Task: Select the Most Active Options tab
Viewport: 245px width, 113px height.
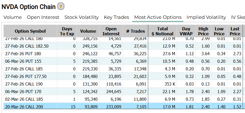Action: coord(158,17)
